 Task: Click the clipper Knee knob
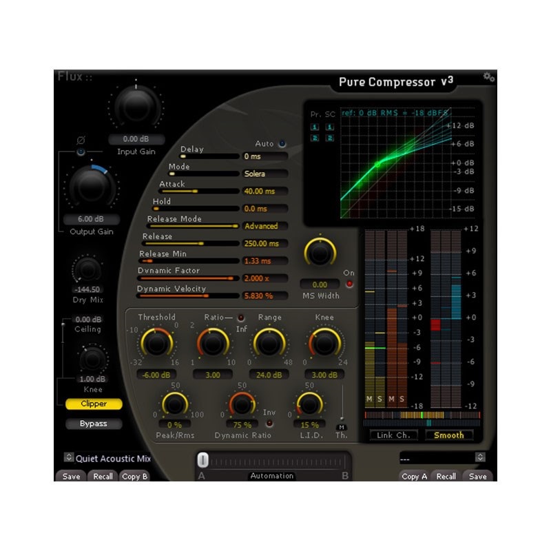(x=92, y=359)
